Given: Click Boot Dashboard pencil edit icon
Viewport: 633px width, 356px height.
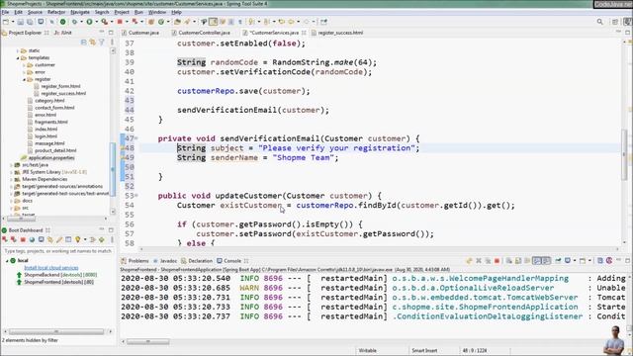Looking at the screenshot, I should [x=59, y=239].
